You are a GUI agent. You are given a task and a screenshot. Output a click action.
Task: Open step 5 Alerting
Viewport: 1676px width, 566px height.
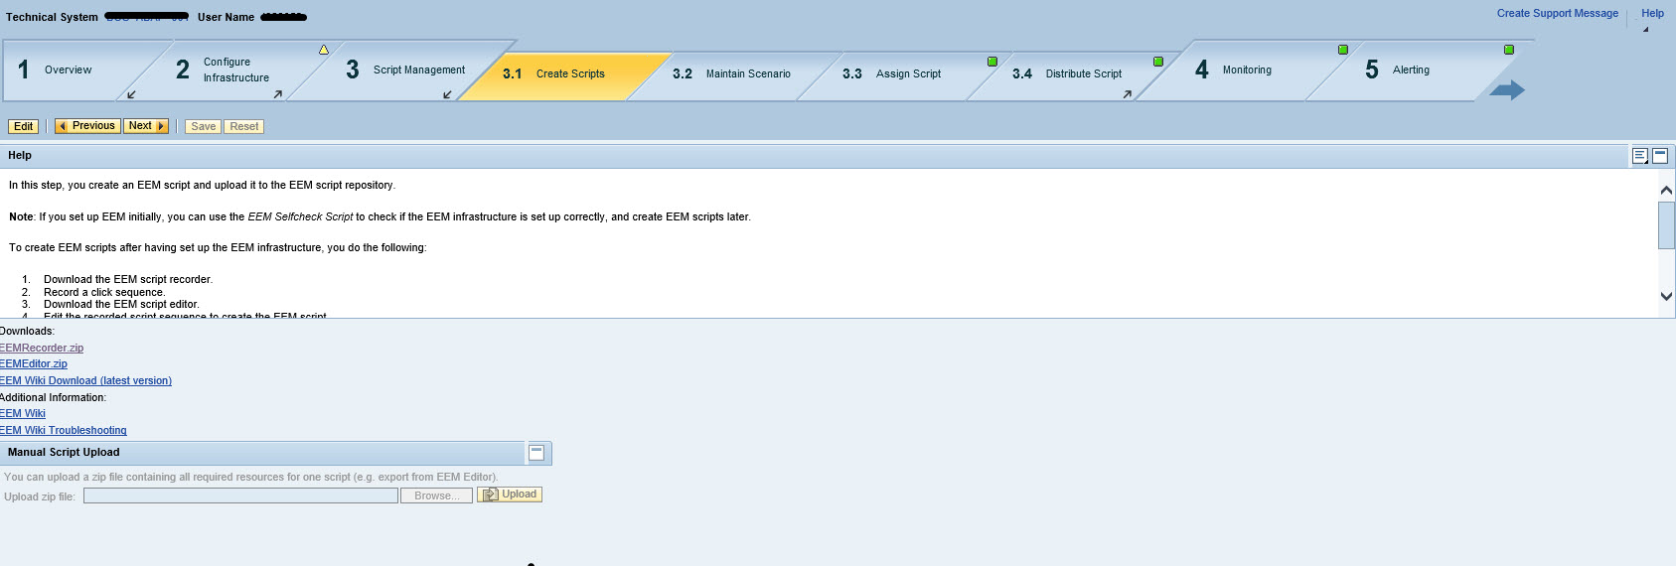(x=1411, y=70)
